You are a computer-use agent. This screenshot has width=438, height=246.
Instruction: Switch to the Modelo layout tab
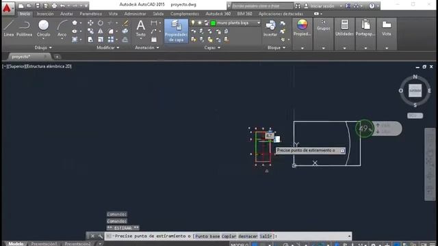16,244
